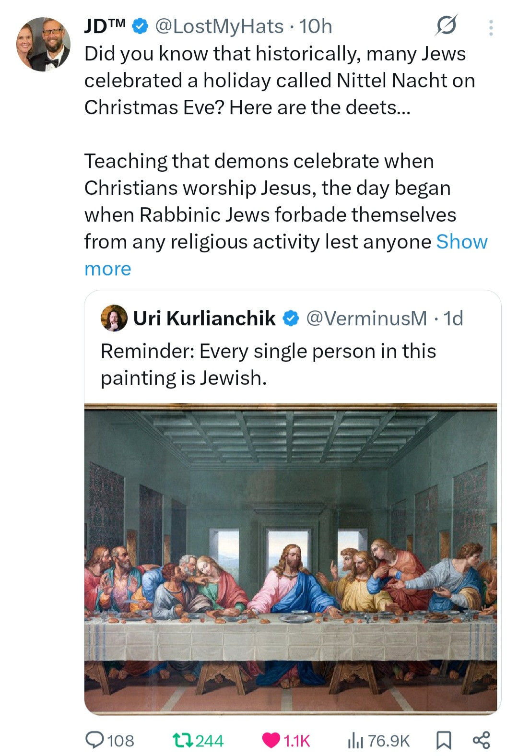Click the 10h post timestamp

point(316,26)
